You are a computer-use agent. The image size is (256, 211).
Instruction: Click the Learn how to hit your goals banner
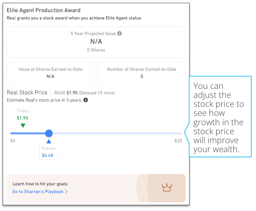coord(96,188)
